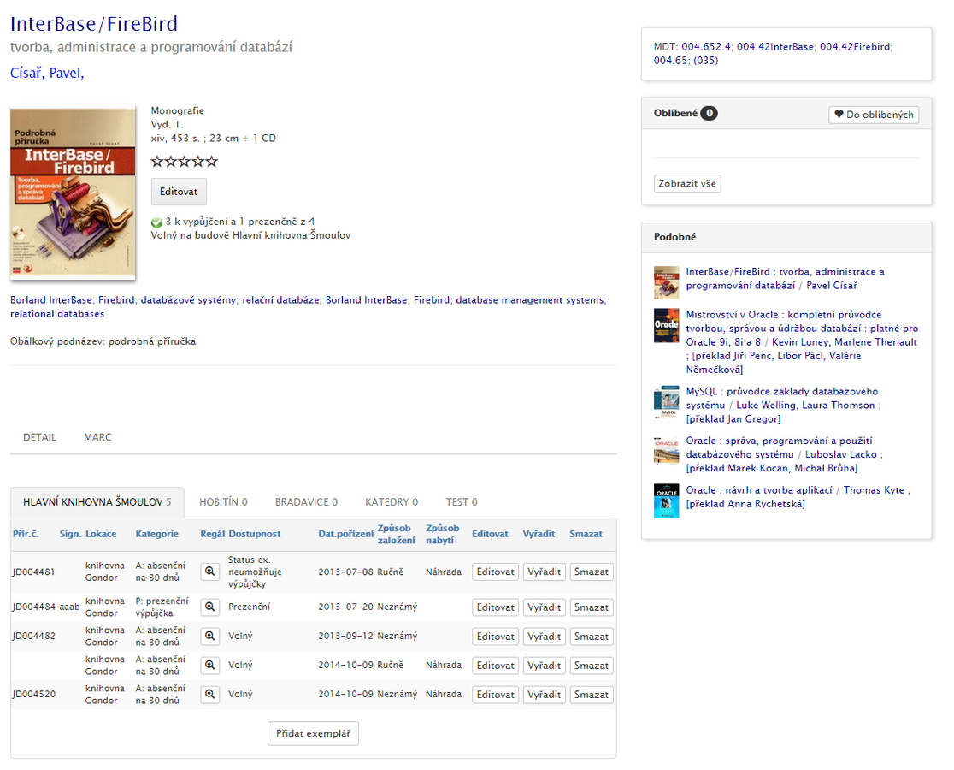Select TEST tab
This screenshot has height=770, width=954.
[461, 502]
